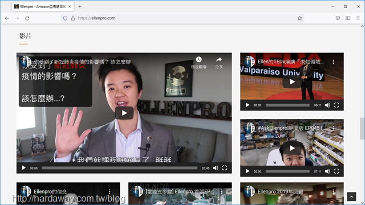365x205 pixels.
Task: Go back to the previous page
Action: coord(7,18)
